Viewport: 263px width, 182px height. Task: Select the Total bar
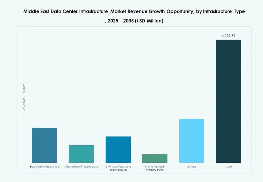click(x=228, y=101)
